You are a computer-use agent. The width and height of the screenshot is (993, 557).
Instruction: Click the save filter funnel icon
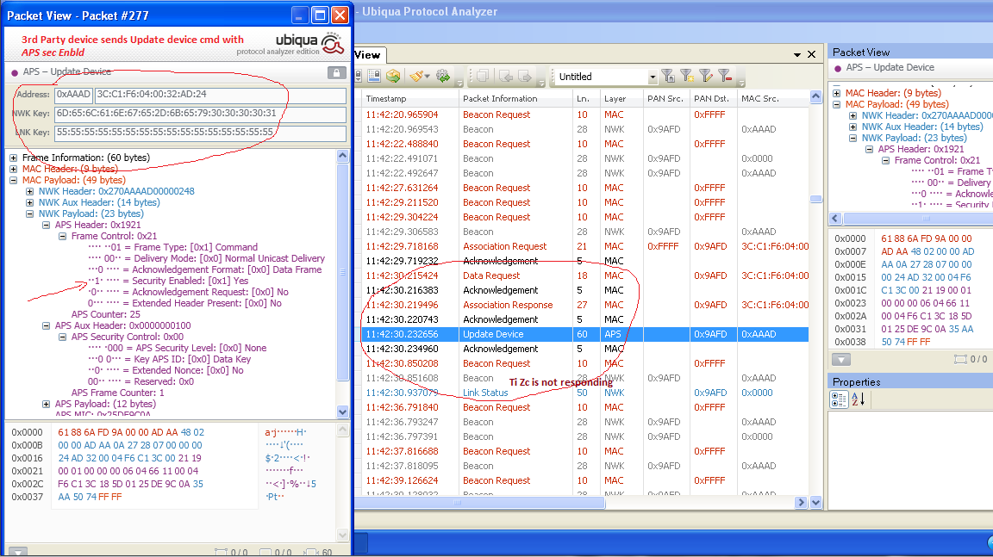pyautogui.click(x=668, y=77)
